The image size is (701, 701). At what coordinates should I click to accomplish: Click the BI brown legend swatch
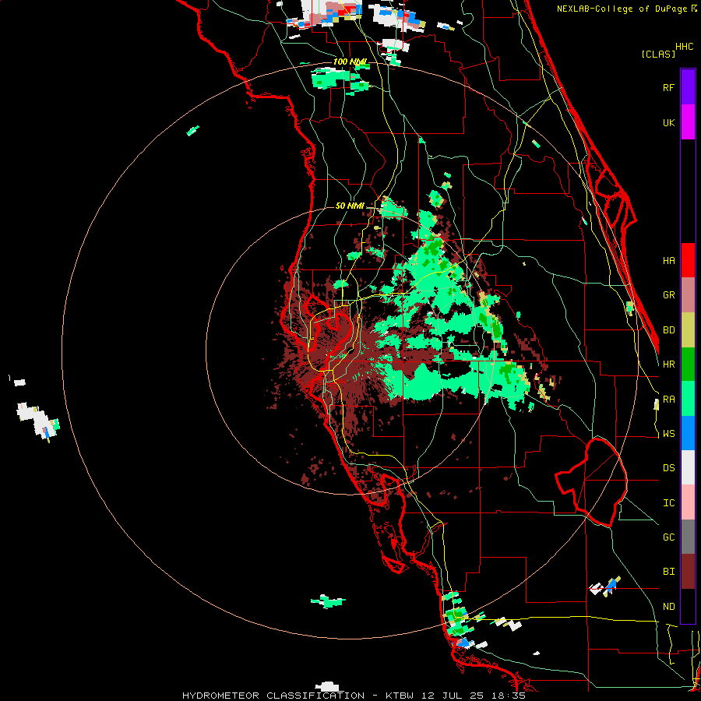(x=688, y=572)
